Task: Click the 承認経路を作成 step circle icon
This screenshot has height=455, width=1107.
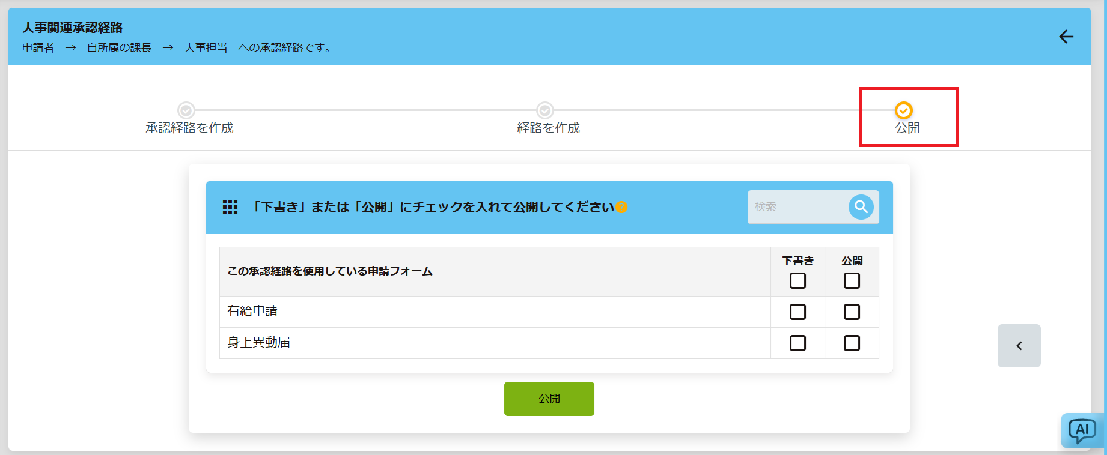Action: point(186,110)
